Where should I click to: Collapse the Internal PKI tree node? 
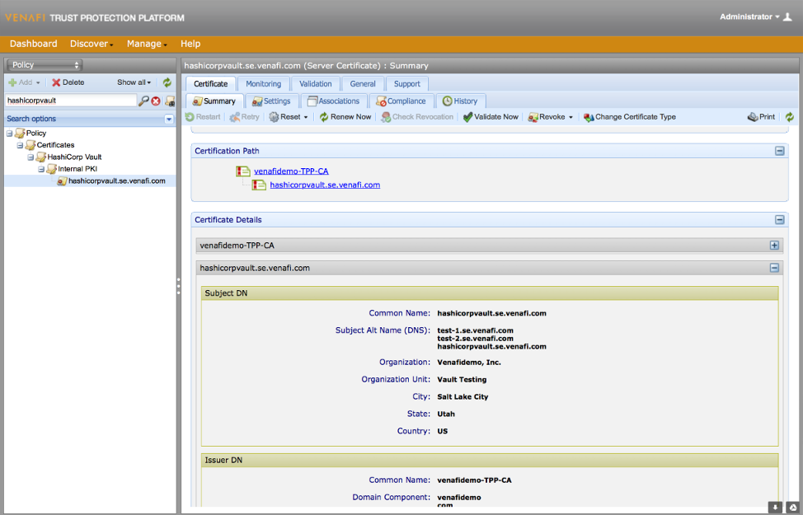coord(41,169)
